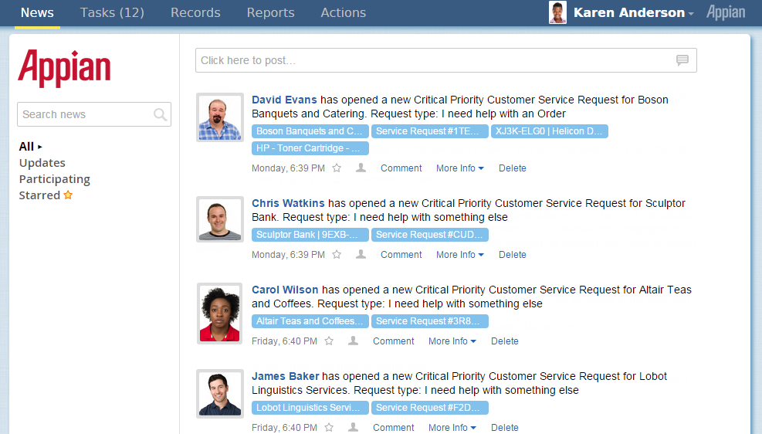This screenshot has width=762, height=434.
Task: Open the Reports tab
Action: point(271,12)
